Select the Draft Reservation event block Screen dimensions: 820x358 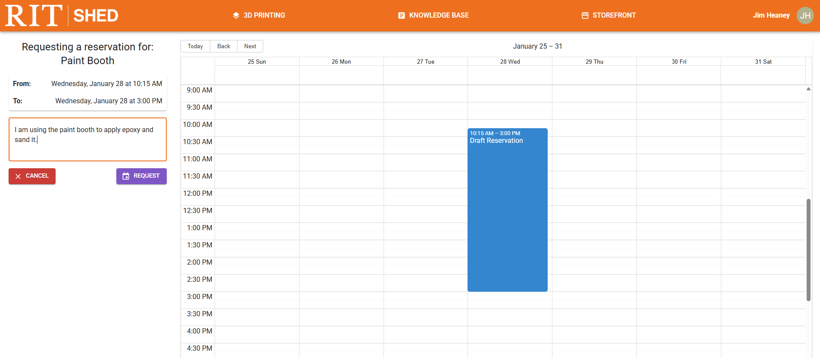(x=508, y=210)
